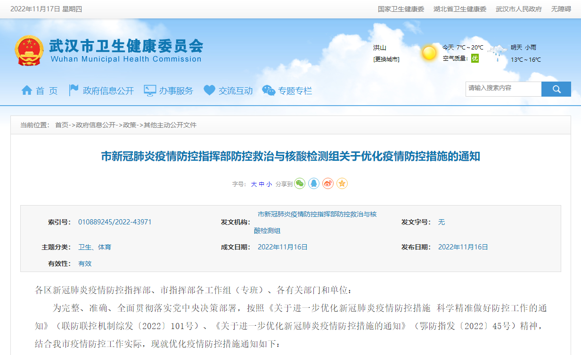581x355 pixels.
Task: Set font size to large (大)
Action: click(x=254, y=184)
